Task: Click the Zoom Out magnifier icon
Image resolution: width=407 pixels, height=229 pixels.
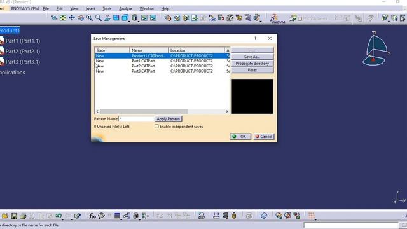Action: [x=99, y=18]
